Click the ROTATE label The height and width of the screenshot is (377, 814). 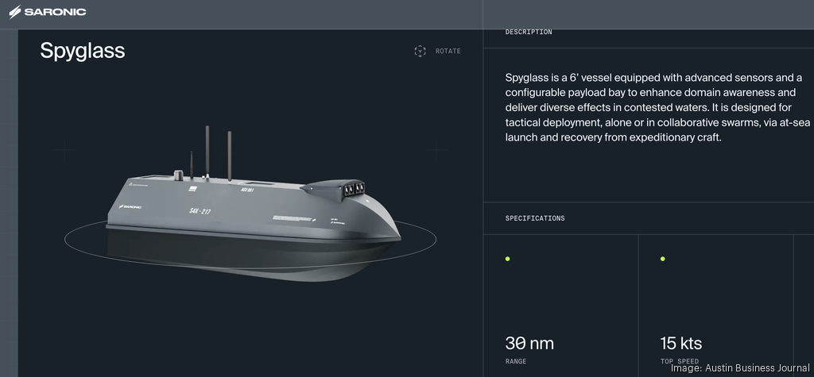pos(448,52)
